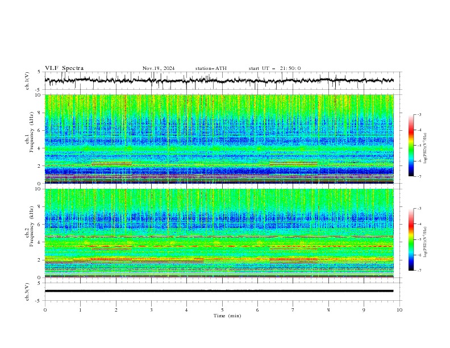Viewport: 450px width, 348px height.
Task: Click the ch.1 voltage waveform trace
Action: [x=219, y=81]
